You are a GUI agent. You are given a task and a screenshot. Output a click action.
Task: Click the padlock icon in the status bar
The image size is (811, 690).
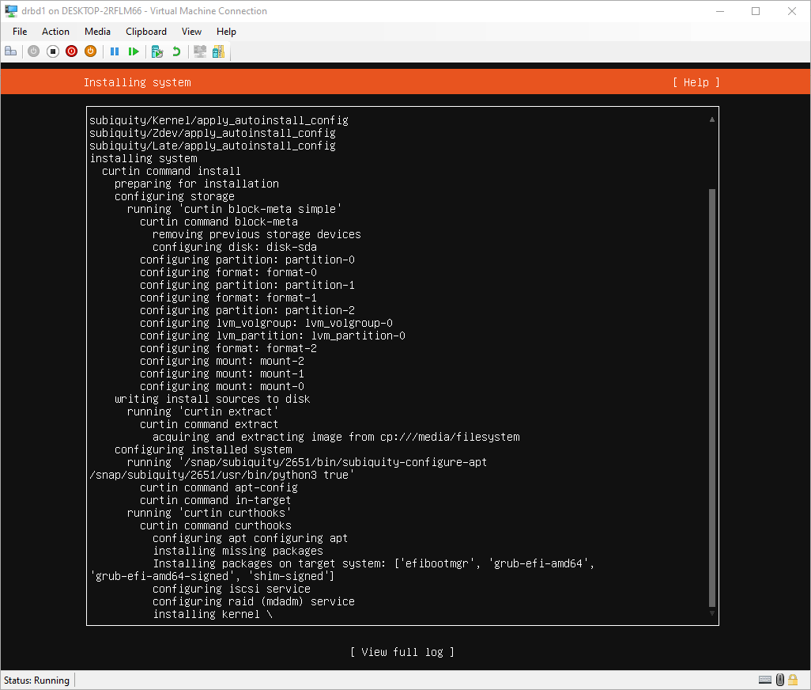793,680
